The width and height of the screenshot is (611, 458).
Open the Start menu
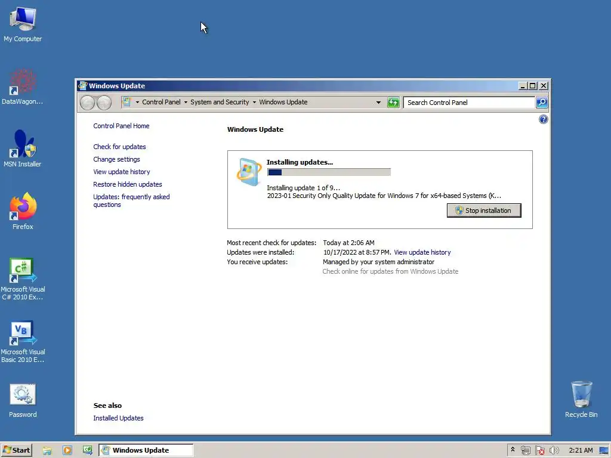tap(16, 450)
